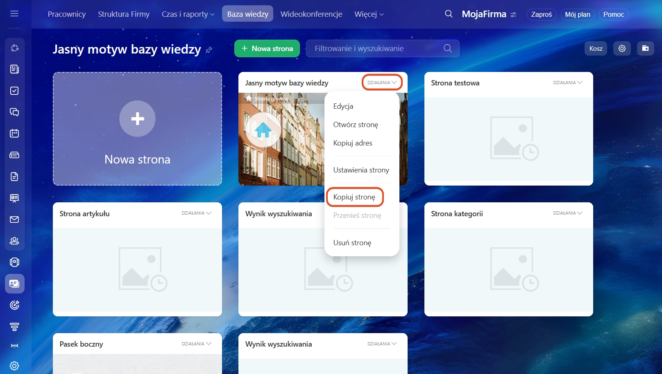Open Działania dropdown on Strona testowa
Image resolution: width=662 pixels, height=374 pixels.
click(567, 83)
